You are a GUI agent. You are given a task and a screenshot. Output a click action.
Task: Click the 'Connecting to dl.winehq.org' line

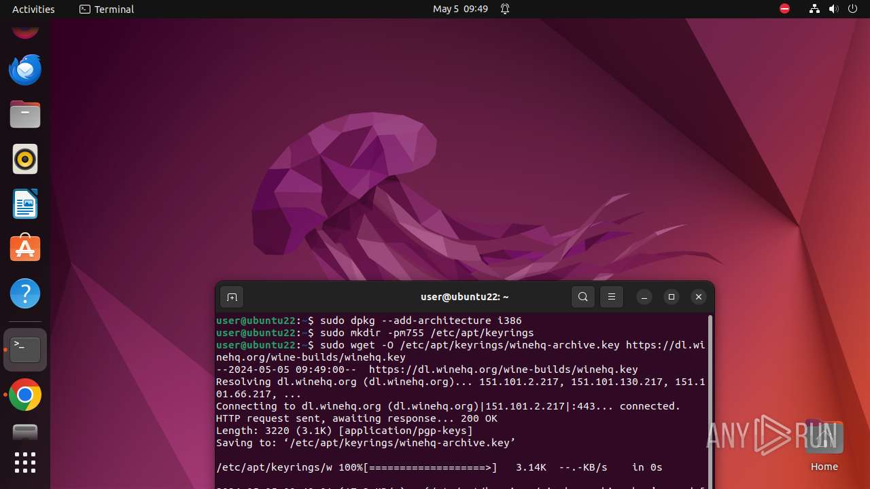point(448,406)
